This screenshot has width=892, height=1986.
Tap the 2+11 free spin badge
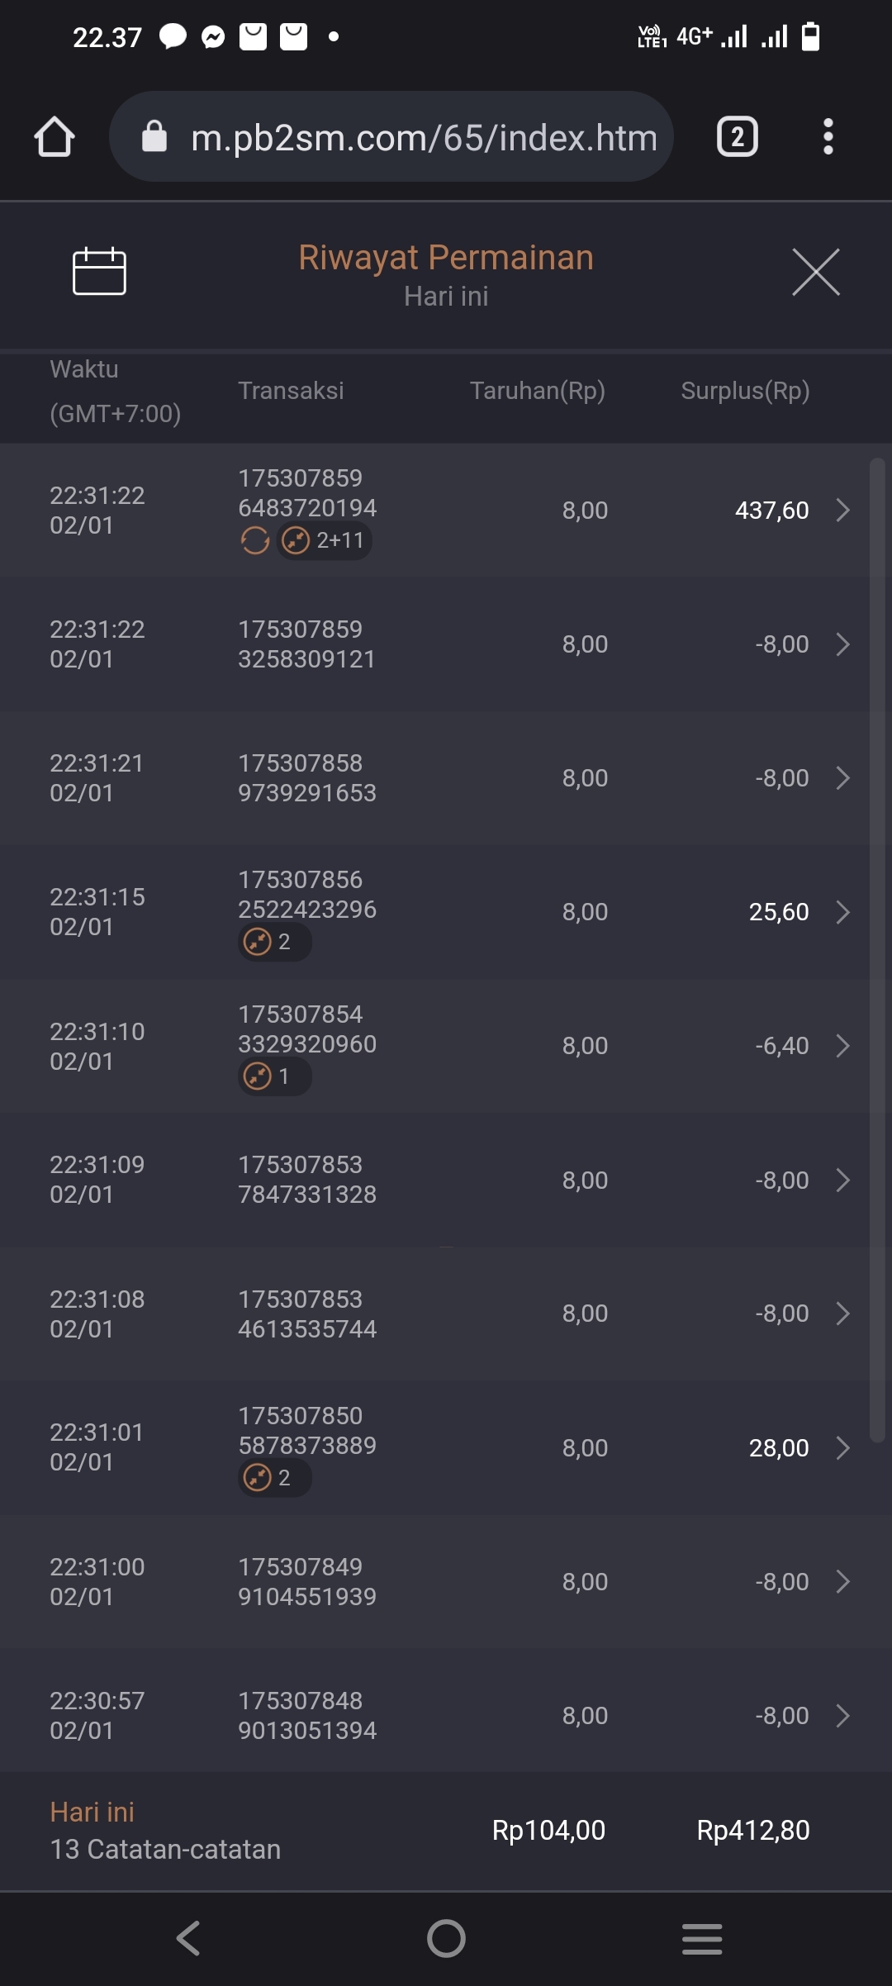click(325, 541)
